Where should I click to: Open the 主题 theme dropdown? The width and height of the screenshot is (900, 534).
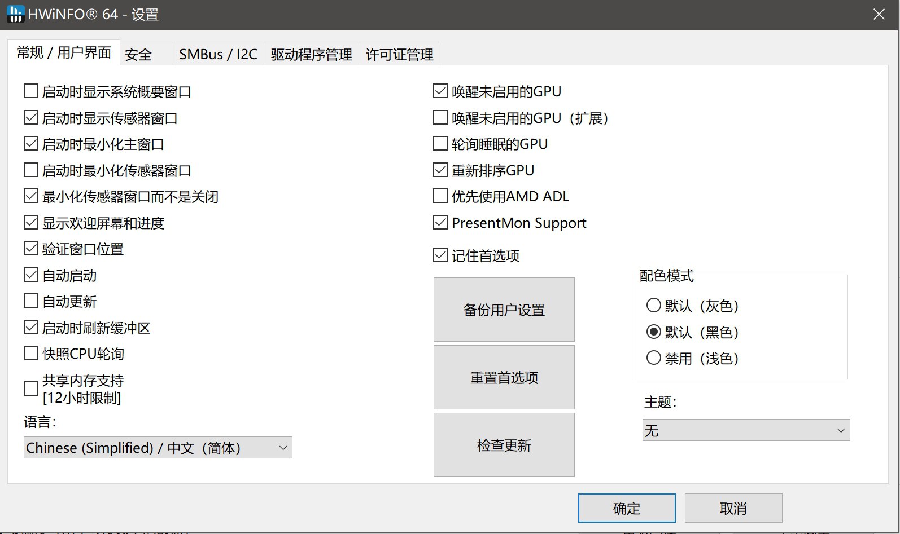click(746, 431)
